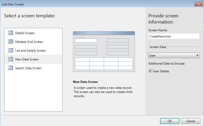The height and width of the screenshot is (126, 204).
Task: Click the Editable Grid Screen template icon
Action: 10,42
